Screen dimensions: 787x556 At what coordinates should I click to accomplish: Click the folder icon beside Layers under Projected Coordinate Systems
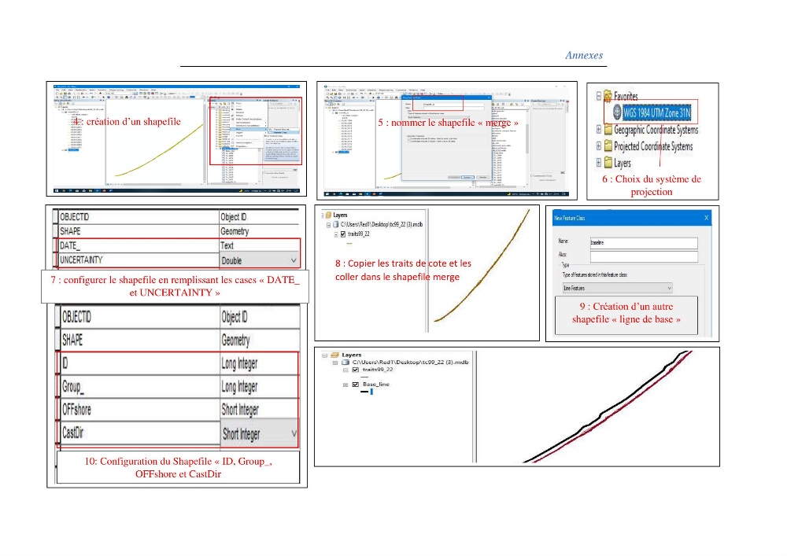click(x=608, y=163)
